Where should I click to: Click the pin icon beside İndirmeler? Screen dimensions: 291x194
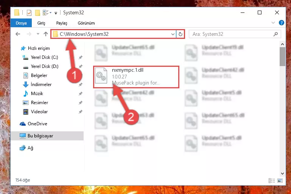point(80,85)
